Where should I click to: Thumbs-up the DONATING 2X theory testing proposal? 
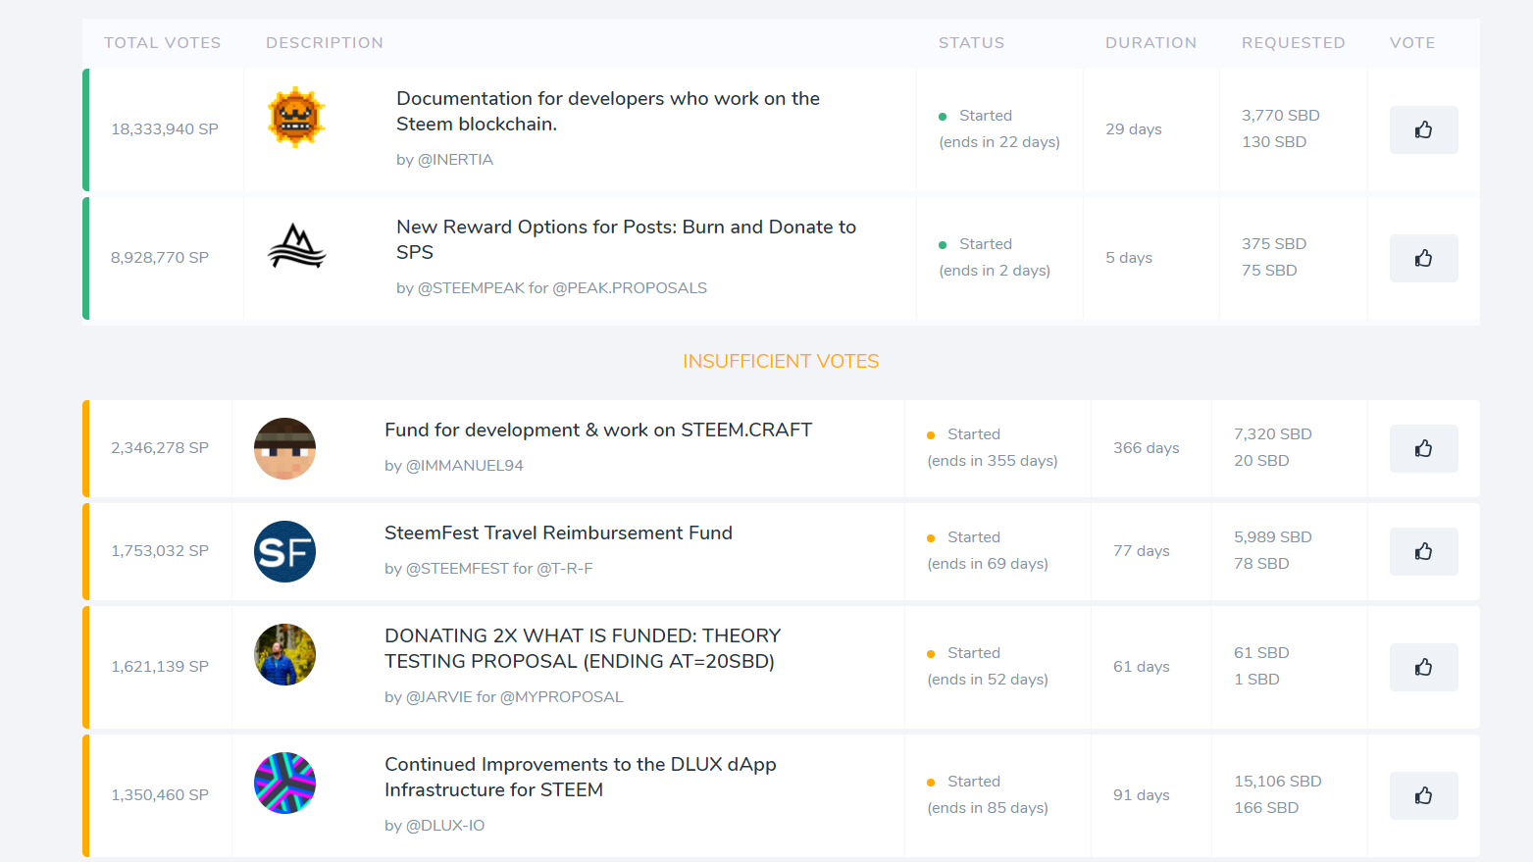click(x=1423, y=667)
